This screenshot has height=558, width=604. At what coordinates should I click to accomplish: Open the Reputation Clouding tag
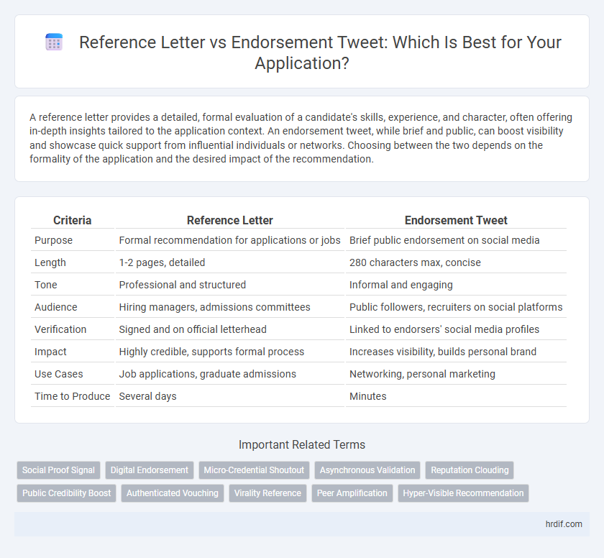click(x=470, y=470)
